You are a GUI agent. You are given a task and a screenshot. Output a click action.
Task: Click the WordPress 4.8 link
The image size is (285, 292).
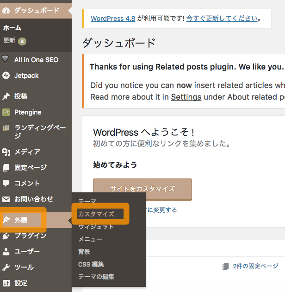[x=113, y=19]
